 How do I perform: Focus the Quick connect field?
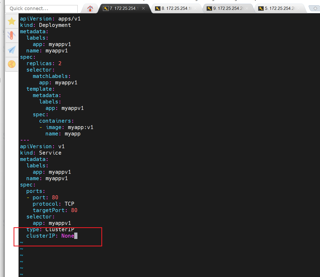[x=41, y=9]
